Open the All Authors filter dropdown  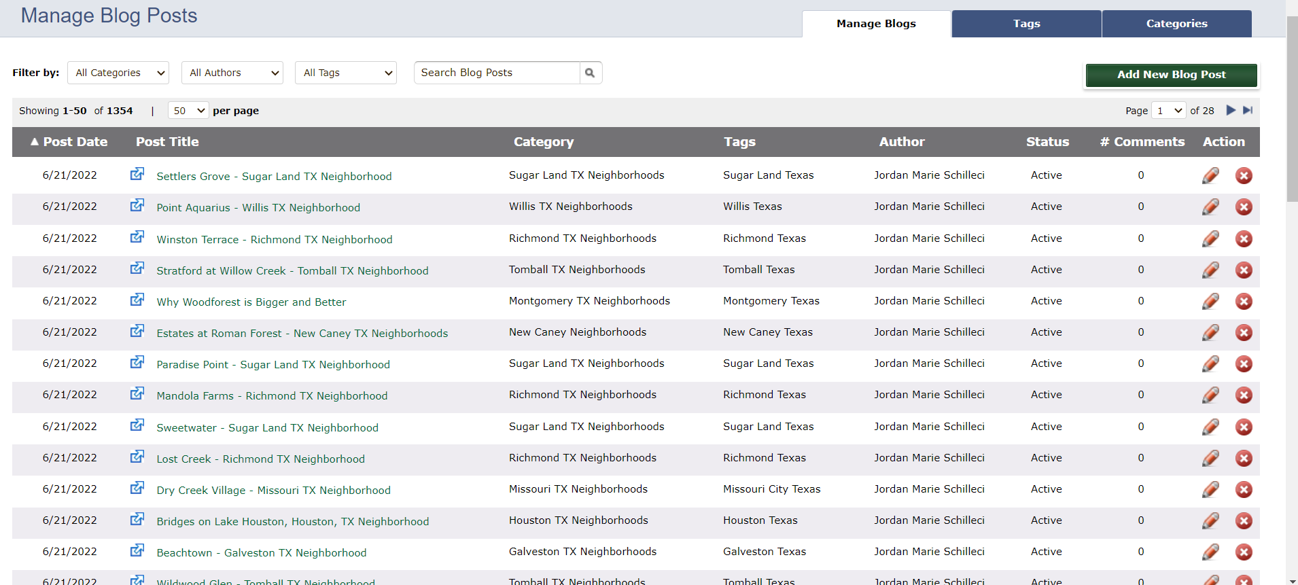coord(232,73)
